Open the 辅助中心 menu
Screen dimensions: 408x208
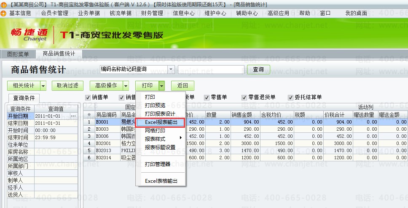pyautogui.click(x=247, y=13)
